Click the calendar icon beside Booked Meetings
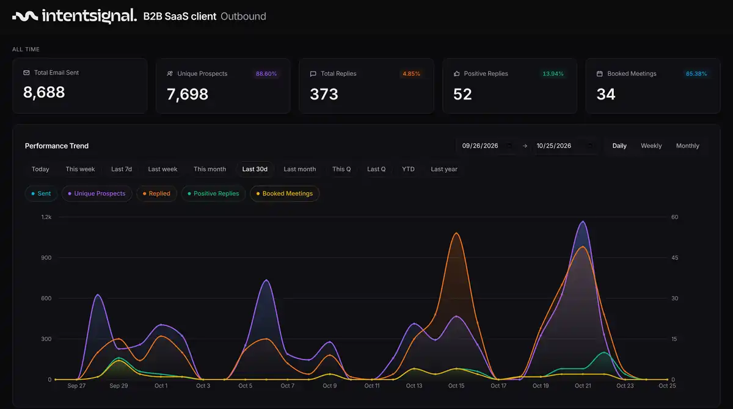The height and width of the screenshot is (409, 733). point(599,74)
